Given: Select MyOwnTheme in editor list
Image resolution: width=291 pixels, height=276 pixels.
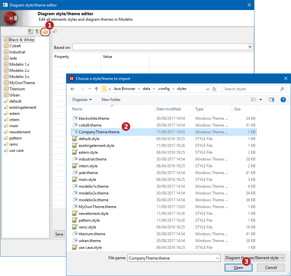Looking at the screenshot, I should [22, 83].
